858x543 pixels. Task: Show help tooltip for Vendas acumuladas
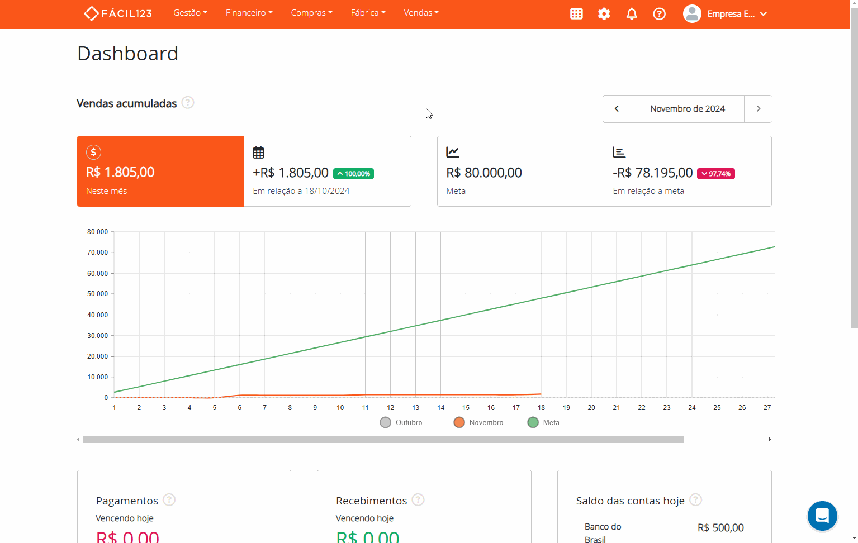click(188, 103)
